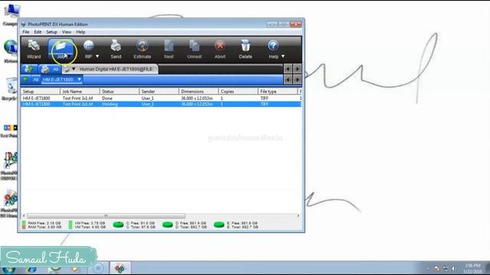Open Internet Explorer from the taskbar
Image resolution: width=490 pixels, height=275 pixels.
31,270
